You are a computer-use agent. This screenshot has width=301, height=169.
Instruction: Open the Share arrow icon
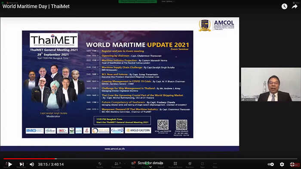pos(295,6)
